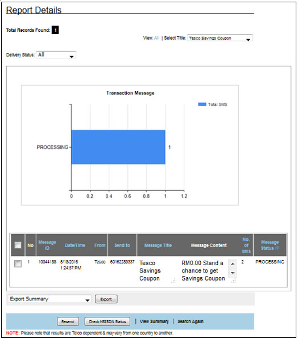Click the date 5/18/2016 1:24:57 PM
This screenshot has width=298, height=339.
click(x=71, y=265)
